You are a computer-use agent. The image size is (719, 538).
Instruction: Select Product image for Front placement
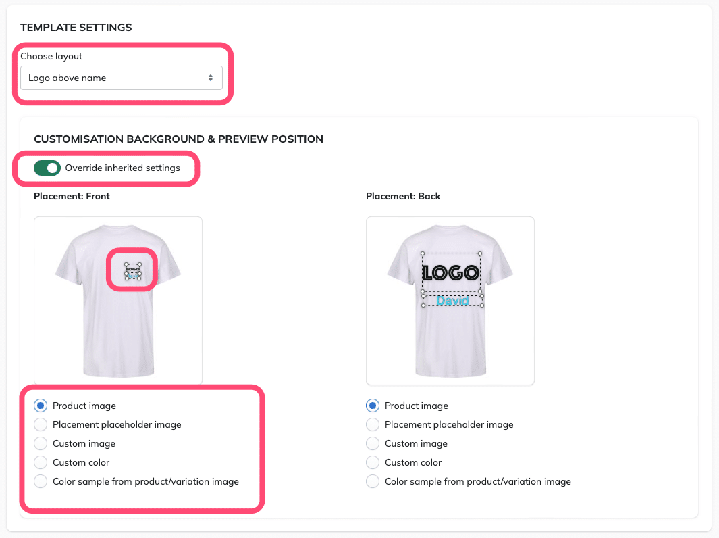(41, 406)
